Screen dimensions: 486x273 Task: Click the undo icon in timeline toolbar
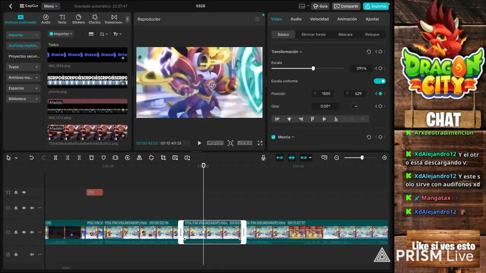pos(32,158)
